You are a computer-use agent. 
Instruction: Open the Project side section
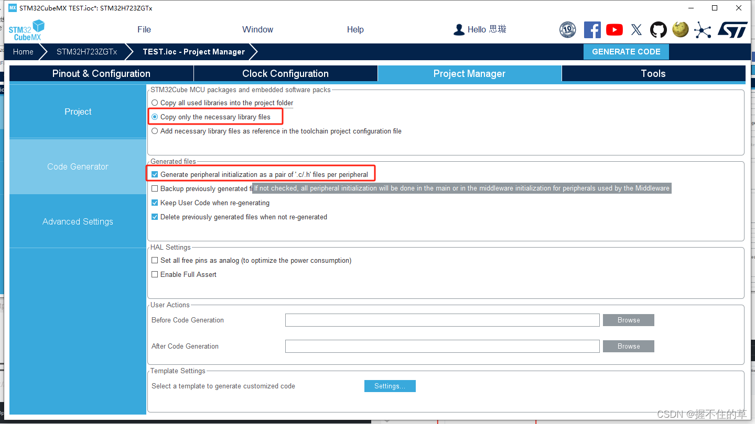coord(78,111)
